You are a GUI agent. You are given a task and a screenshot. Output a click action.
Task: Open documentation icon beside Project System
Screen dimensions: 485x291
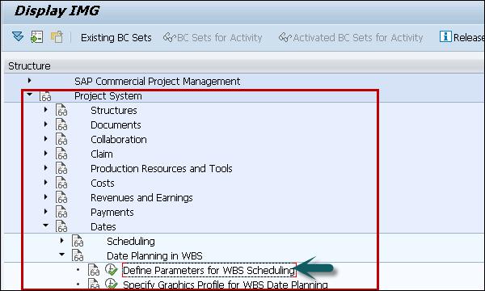point(45,96)
